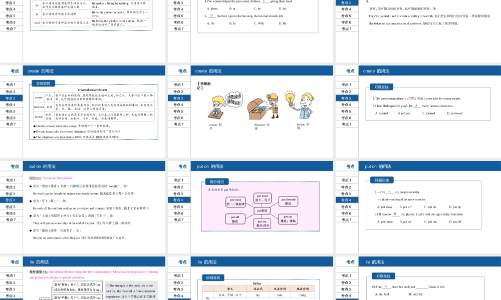501x300 pixels.
Task: Select the boy composing music 'create' cartoon
Action: (x=225, y=106)
